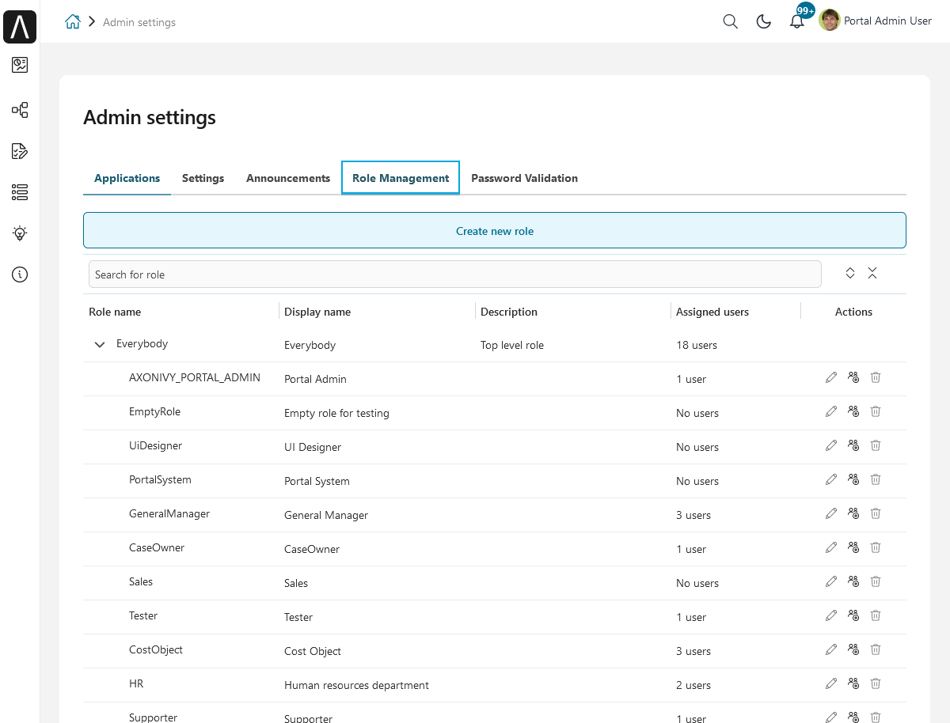
Task: Open Portal Admin User profile menu
Action: (x=876, y=21)
